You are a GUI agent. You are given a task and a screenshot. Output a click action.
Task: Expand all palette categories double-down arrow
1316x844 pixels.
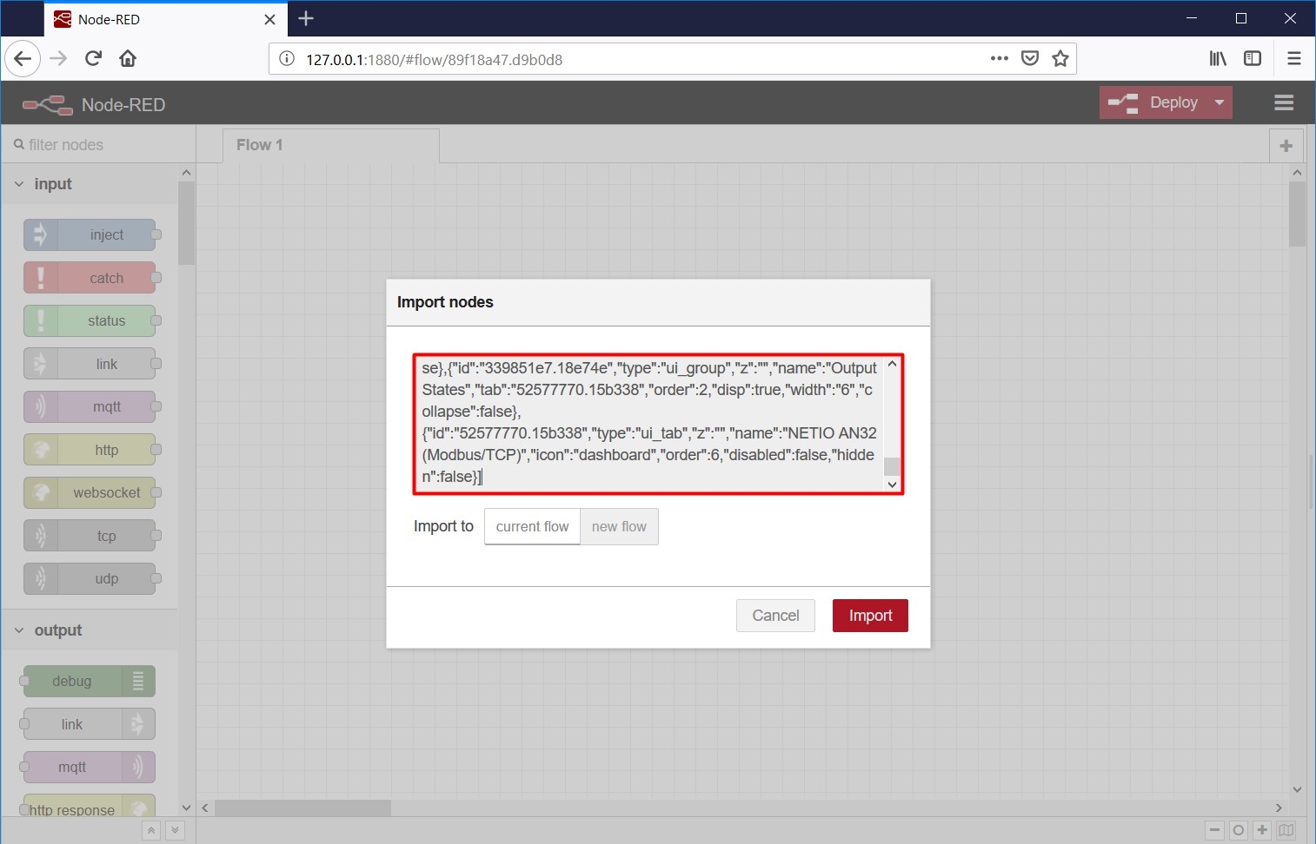pos(175,830)
